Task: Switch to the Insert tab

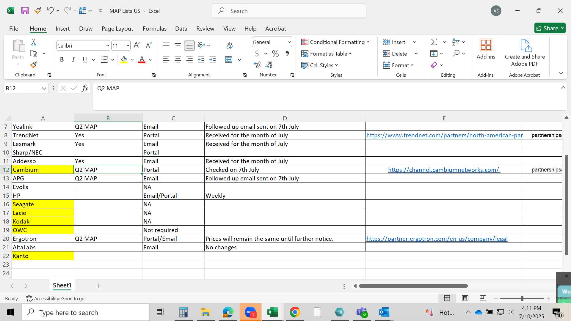Action: coord(62,29)
